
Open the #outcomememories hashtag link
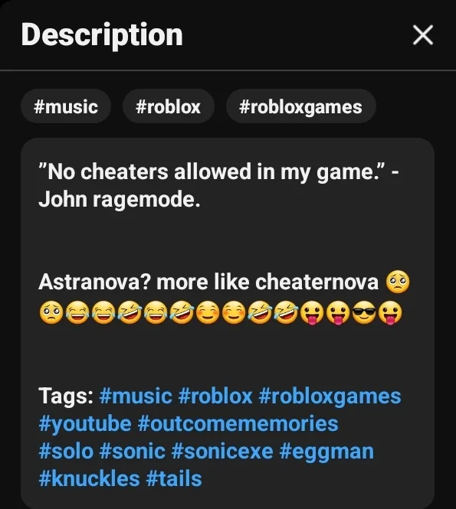click(238, 423)
